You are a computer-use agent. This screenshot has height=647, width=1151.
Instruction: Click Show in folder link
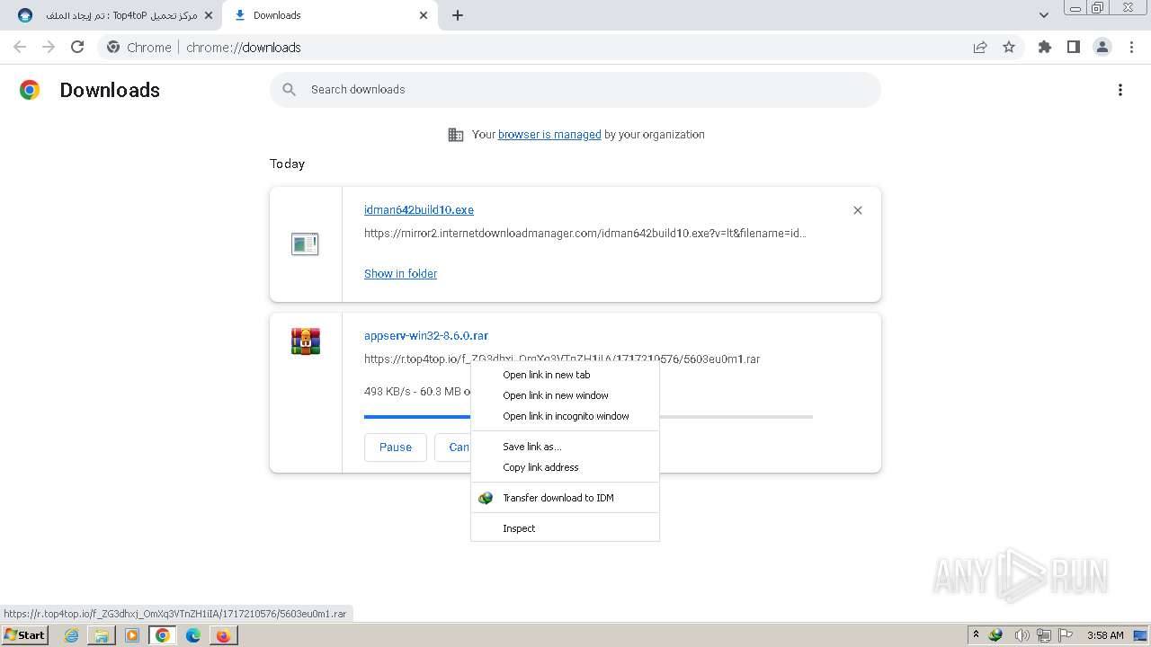(x=400, y=273)
